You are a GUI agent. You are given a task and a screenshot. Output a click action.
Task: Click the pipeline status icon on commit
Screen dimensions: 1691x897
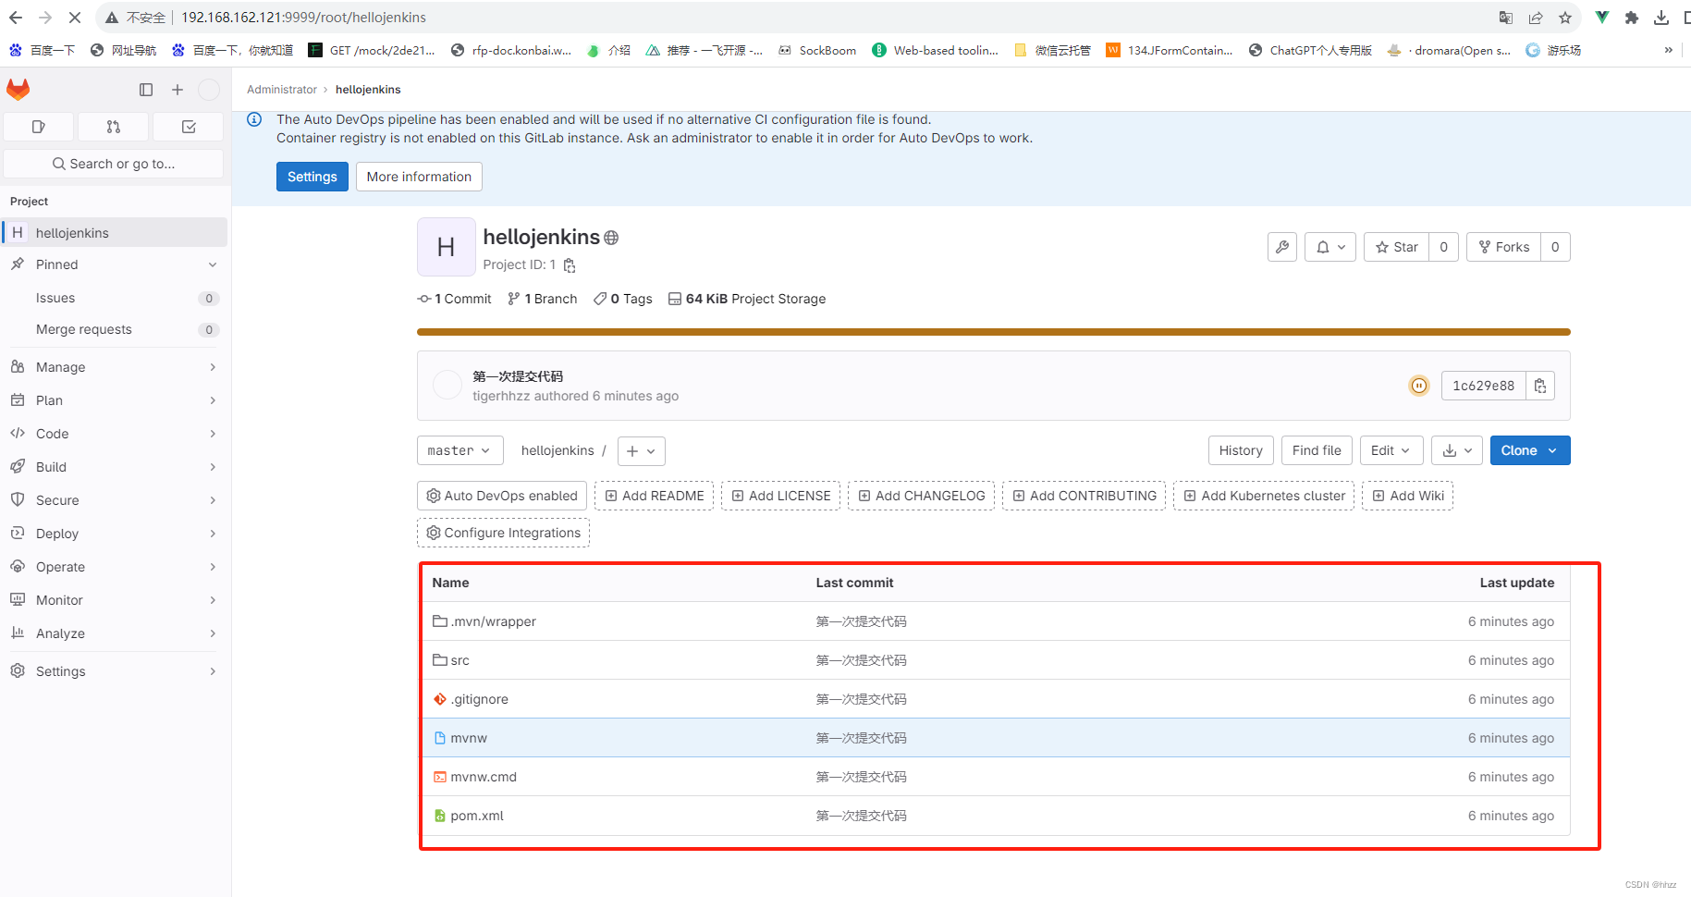pyautogui.click(x=1419, y=386)
